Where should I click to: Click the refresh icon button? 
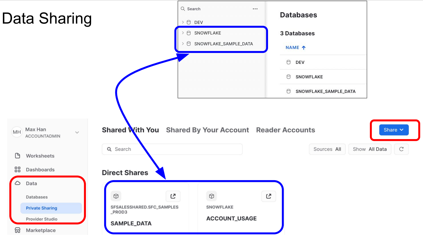pos(401,149)
